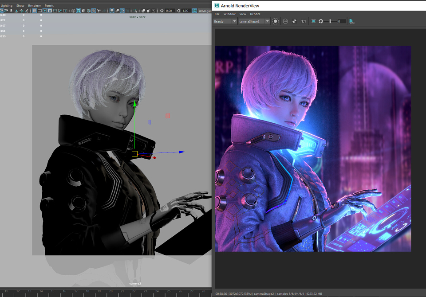Click the render/refresh circle button in RenderView
This screenshot has width=426, height=297.
(x=275, y=21)
